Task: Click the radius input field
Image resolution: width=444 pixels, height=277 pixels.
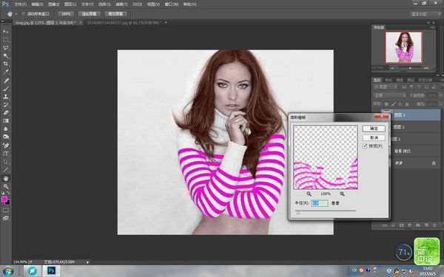Action: pyautogui.click(x=320, y=203)
